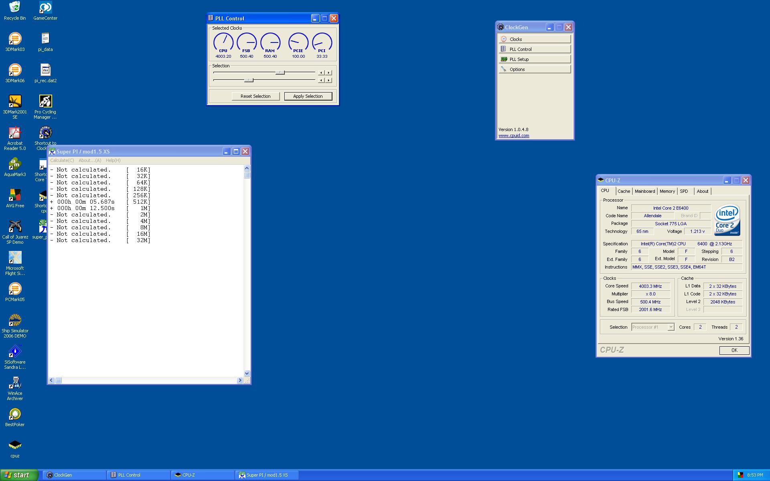Select the Call of Juarez SP Demo icon
Image resolution: width=770 pixels, height=481 pixels.
point(15,232)
